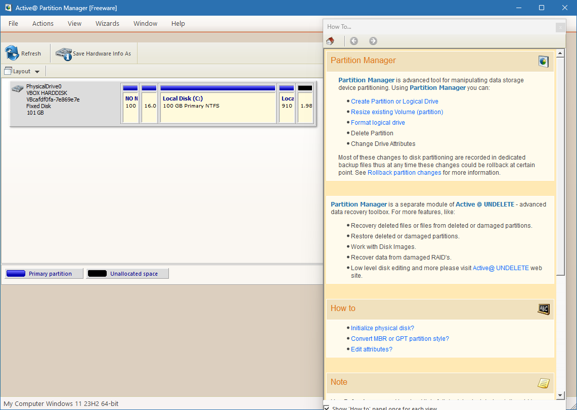Open Edit attributes? link

[x=372, y=349]
